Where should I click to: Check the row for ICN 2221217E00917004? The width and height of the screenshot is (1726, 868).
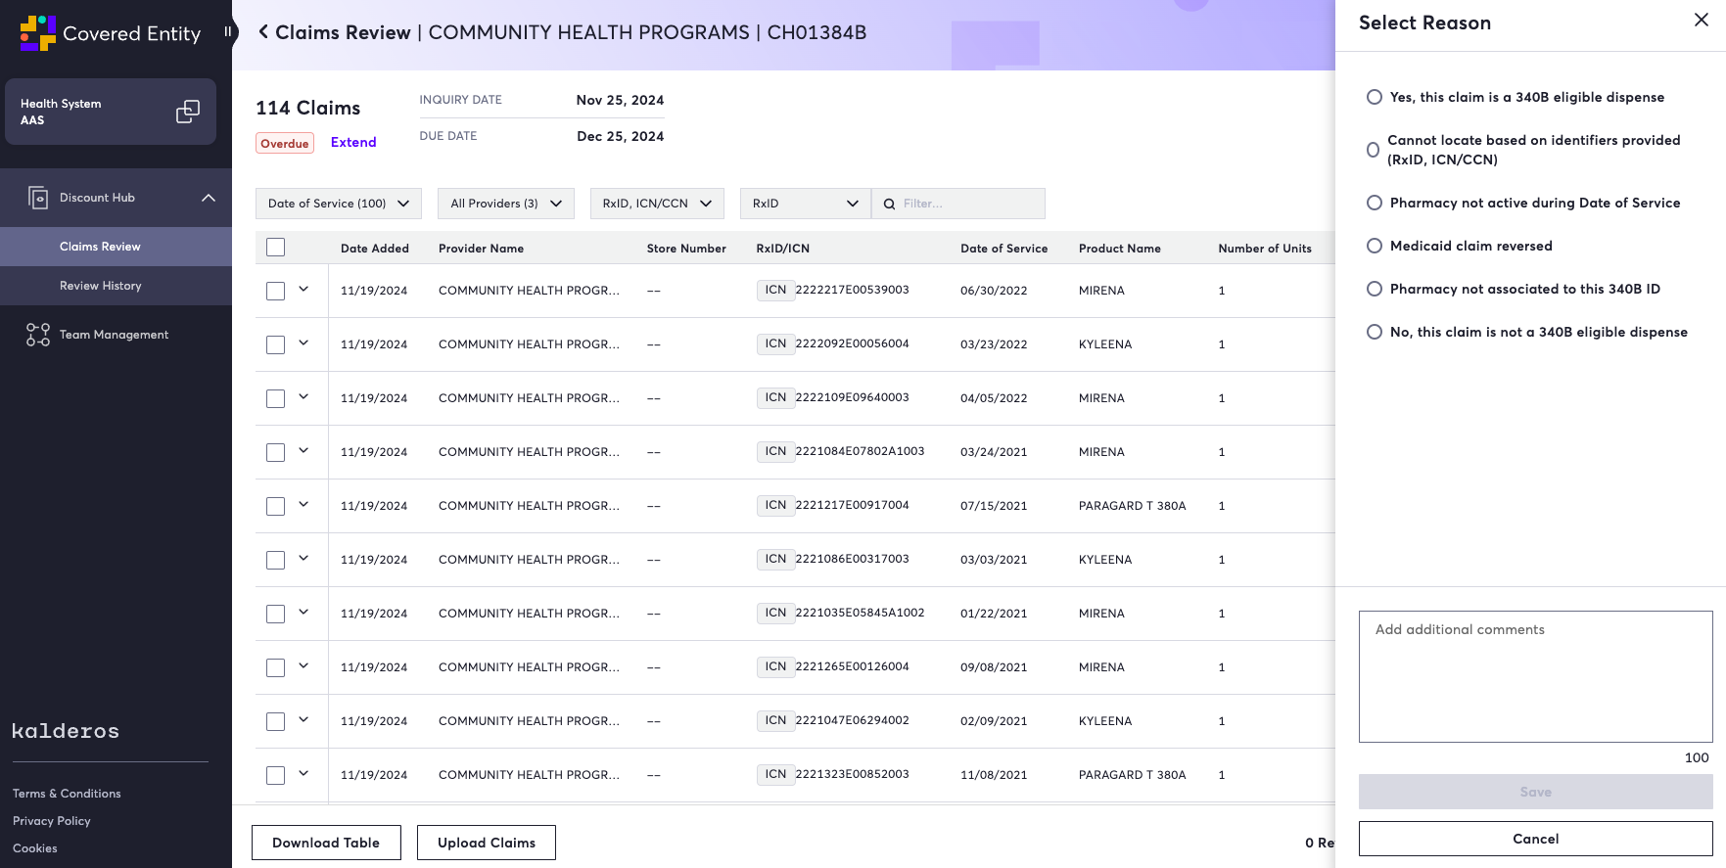276,506
